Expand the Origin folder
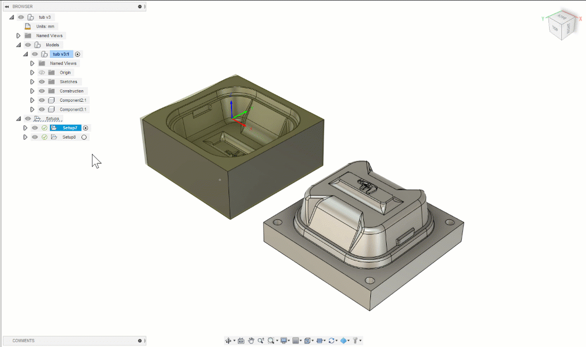This screenshot has width=586, height=347. pos(32,73)
